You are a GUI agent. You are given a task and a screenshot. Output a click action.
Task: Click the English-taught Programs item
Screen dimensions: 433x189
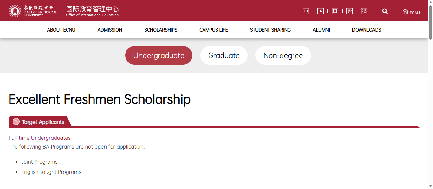click(x=51, y=172)
